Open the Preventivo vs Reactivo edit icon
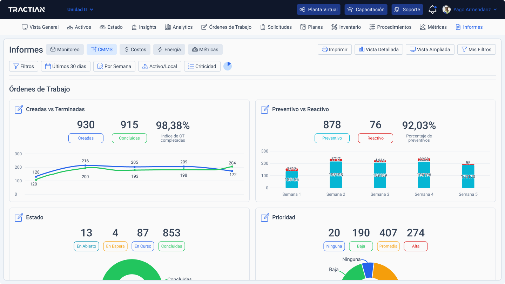Screen dimensions: 505x284 (265, 109)
